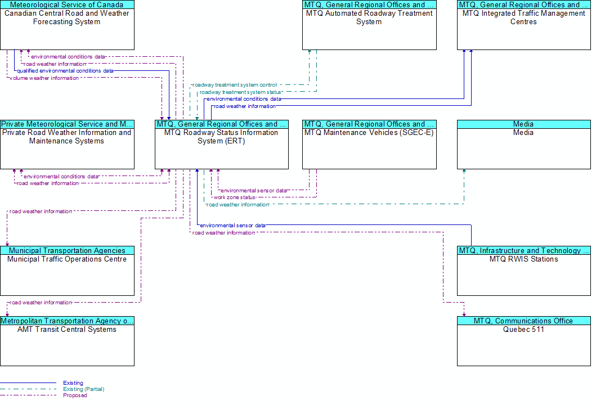The height and width of the screenshot is (405, 596).
Task: Click the 'Municipal Transportation Agencies' header
Action: [67, 251]
